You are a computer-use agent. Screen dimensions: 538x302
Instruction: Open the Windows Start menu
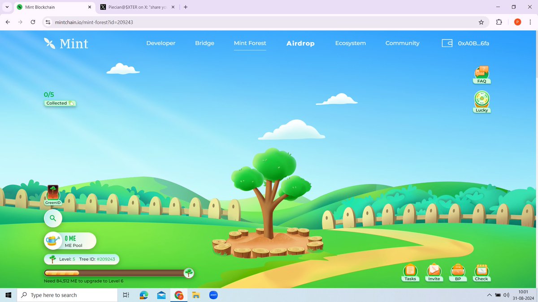[x=8, y=295]
